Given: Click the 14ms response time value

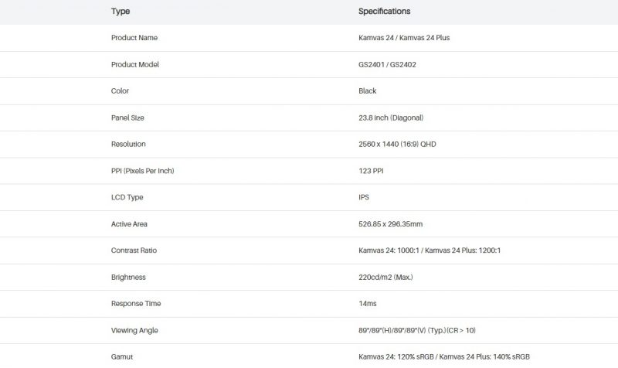Looking at the screenshot, I should coord(368,304).
